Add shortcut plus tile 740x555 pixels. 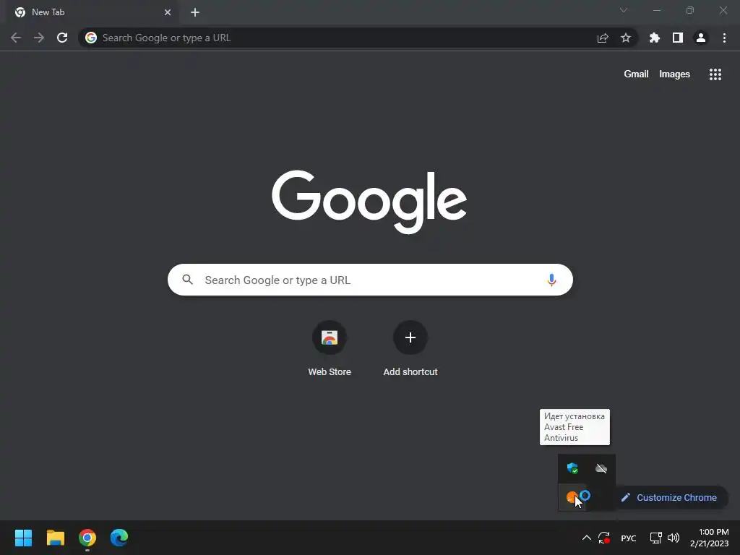[x=410, y=348]
